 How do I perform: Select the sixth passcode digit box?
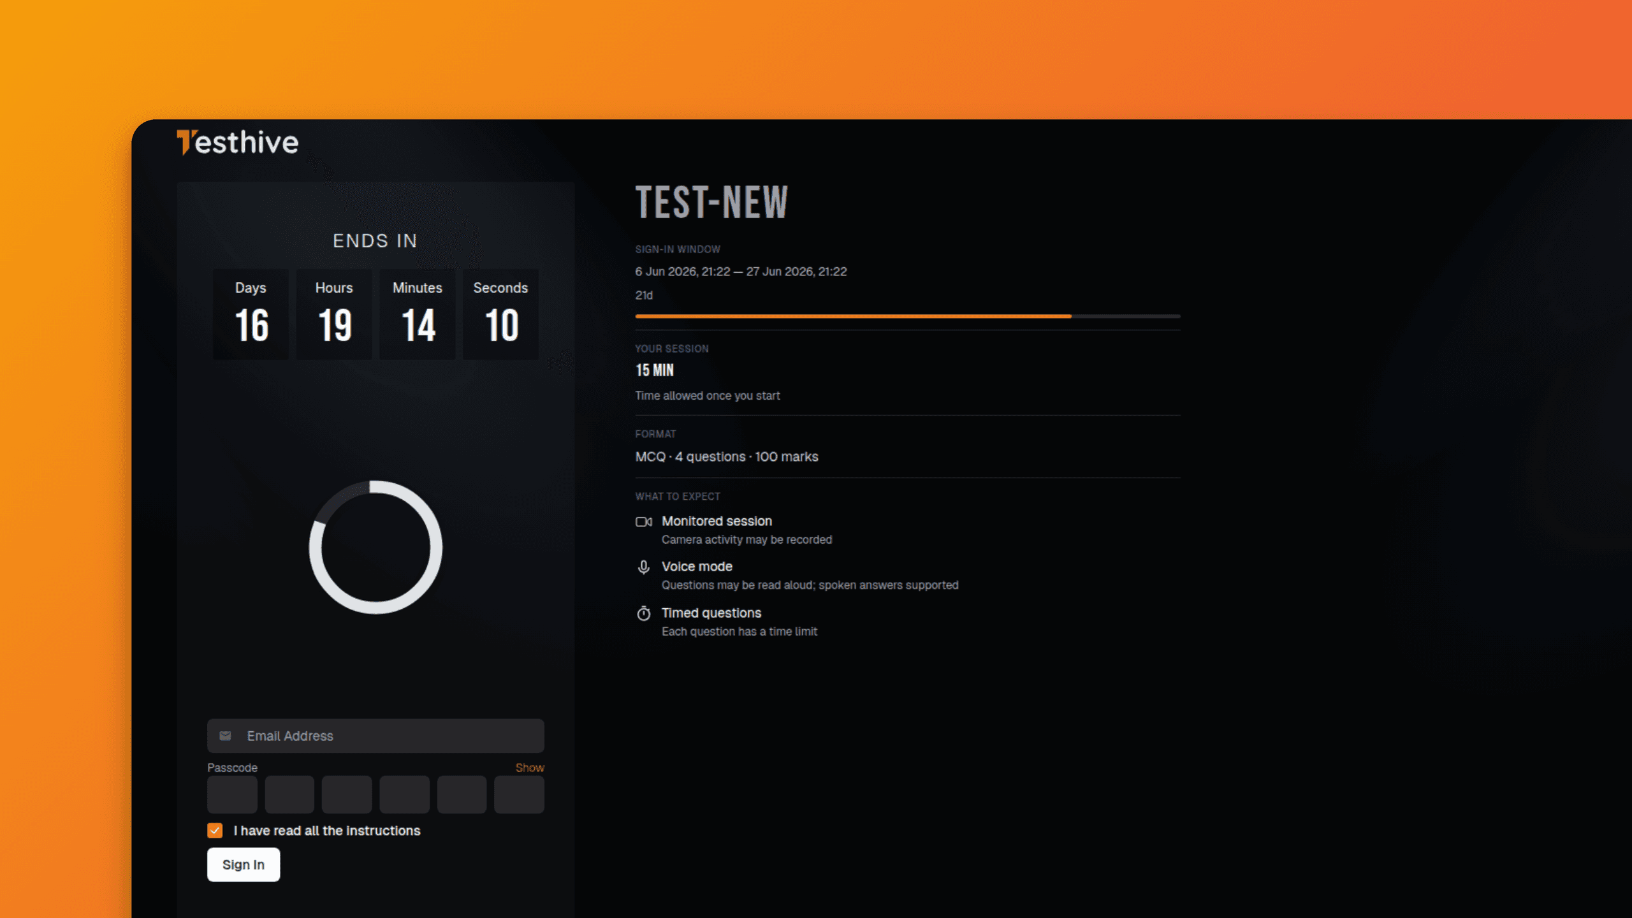(519, 794)
